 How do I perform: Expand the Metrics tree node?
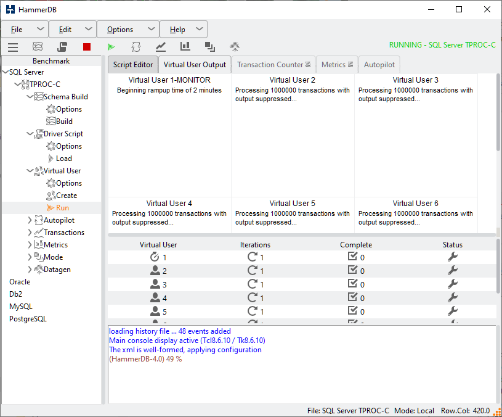coord(30,245)
